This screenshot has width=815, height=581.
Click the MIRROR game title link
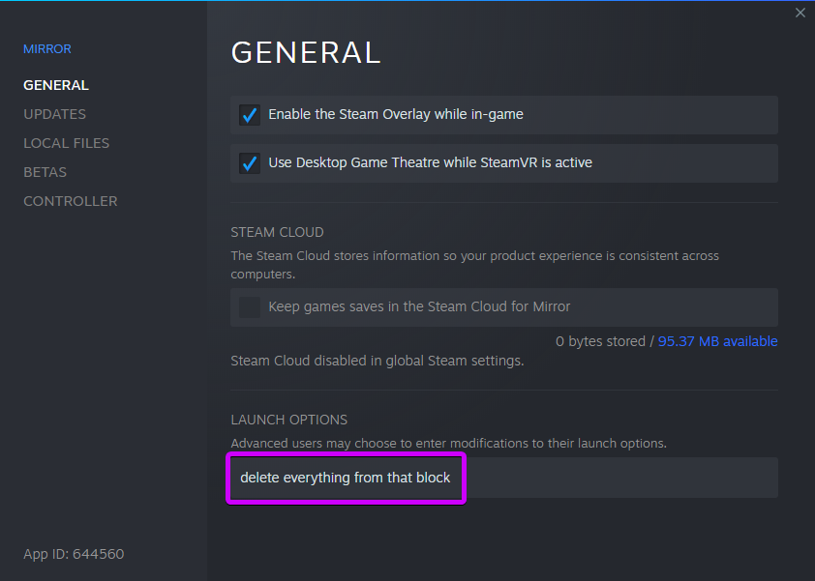[x=47, y=48]
